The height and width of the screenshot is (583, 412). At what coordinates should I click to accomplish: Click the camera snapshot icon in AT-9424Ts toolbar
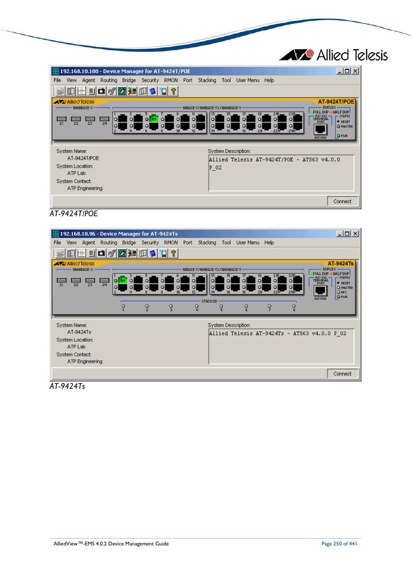(x=101, y=253)
